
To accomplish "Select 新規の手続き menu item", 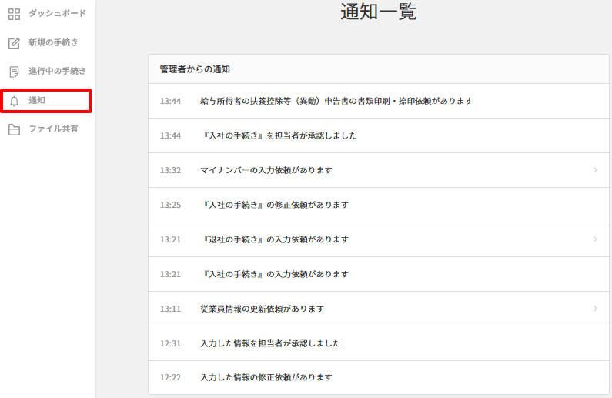I will 53,43.
